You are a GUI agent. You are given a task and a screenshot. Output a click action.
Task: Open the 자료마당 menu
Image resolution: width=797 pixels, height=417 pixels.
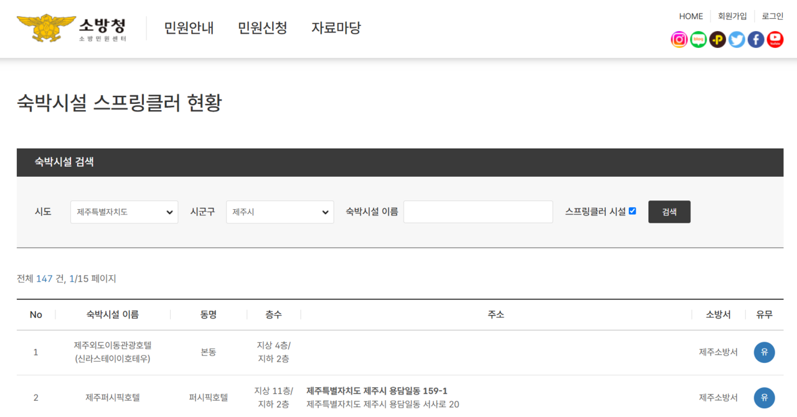point(336,28)
